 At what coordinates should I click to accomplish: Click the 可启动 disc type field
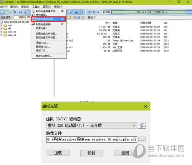tap(22, 17)
